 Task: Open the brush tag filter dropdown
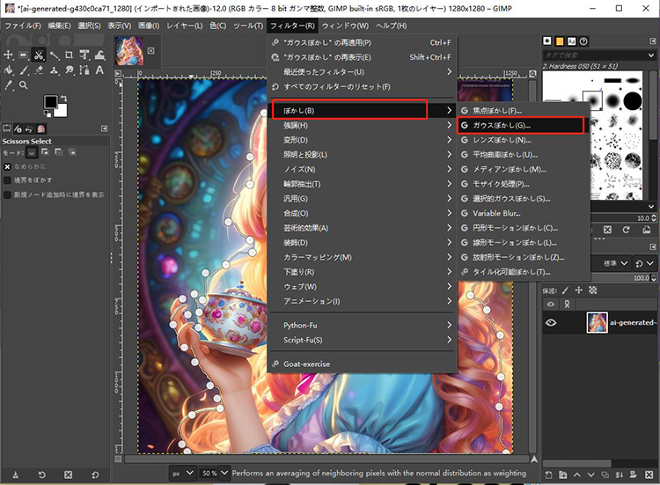tap(650, 55)
